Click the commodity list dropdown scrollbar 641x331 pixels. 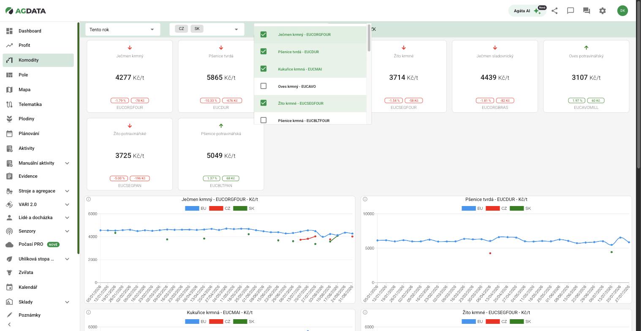coord(369,38)
